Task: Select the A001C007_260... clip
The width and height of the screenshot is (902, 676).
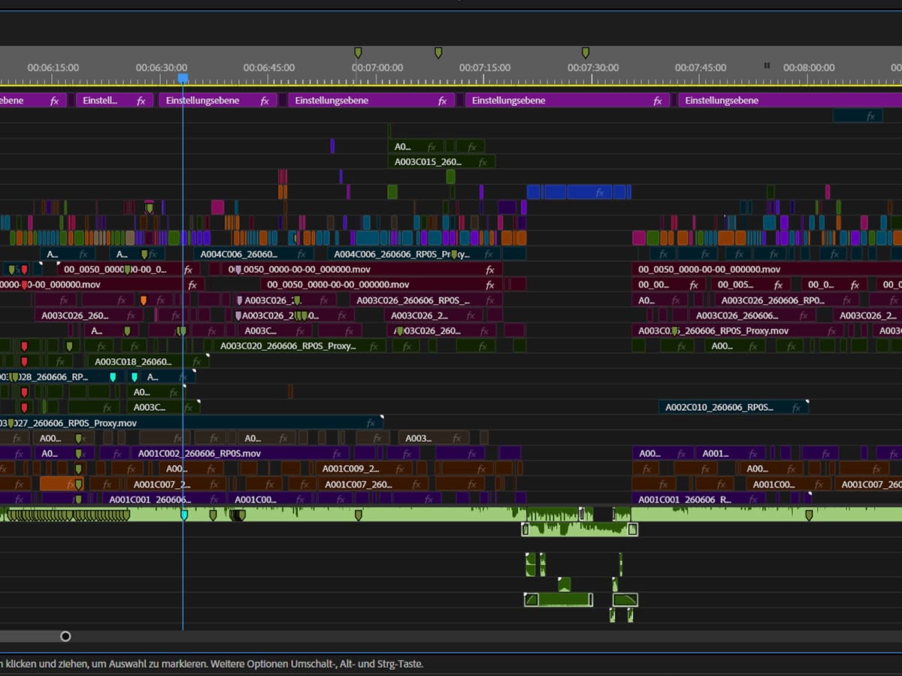Action: pos(374,484)
